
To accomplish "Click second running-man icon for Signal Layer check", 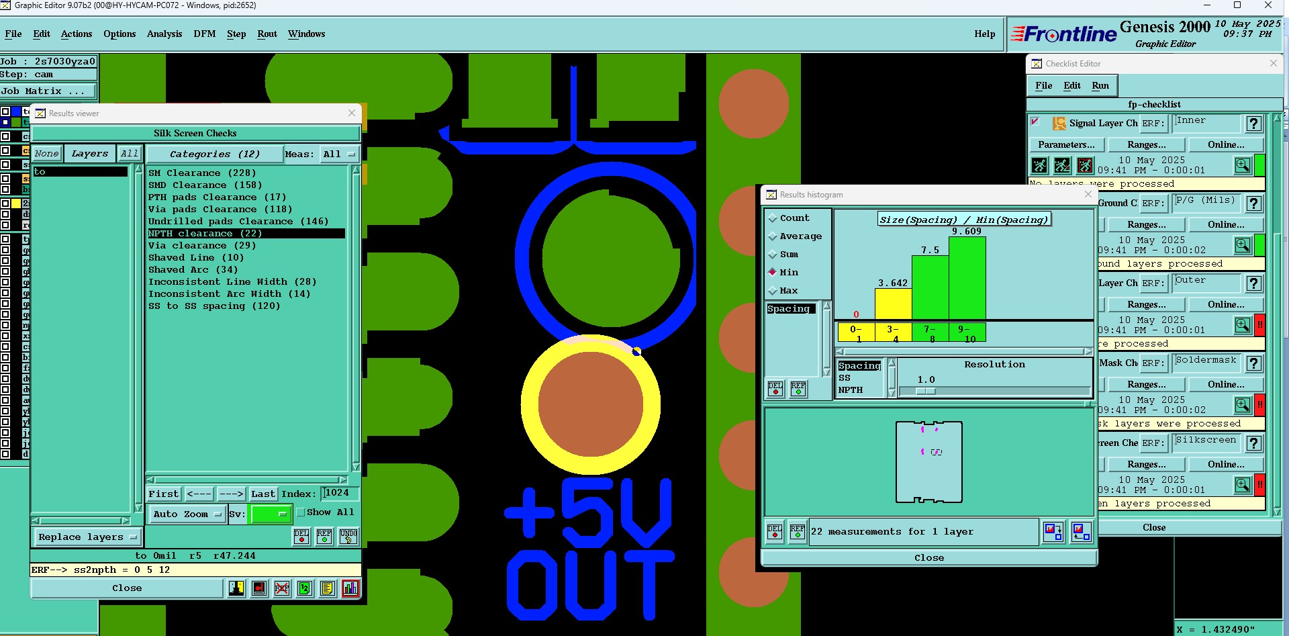I will coord(1062,165).
